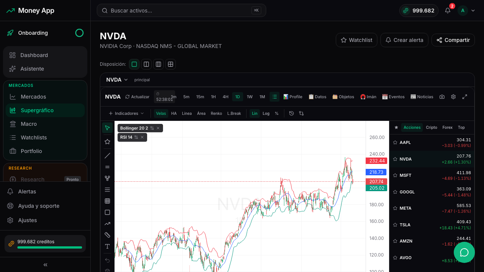Open the NVDA principal symbol dropdown

click(x=117, y=80)
